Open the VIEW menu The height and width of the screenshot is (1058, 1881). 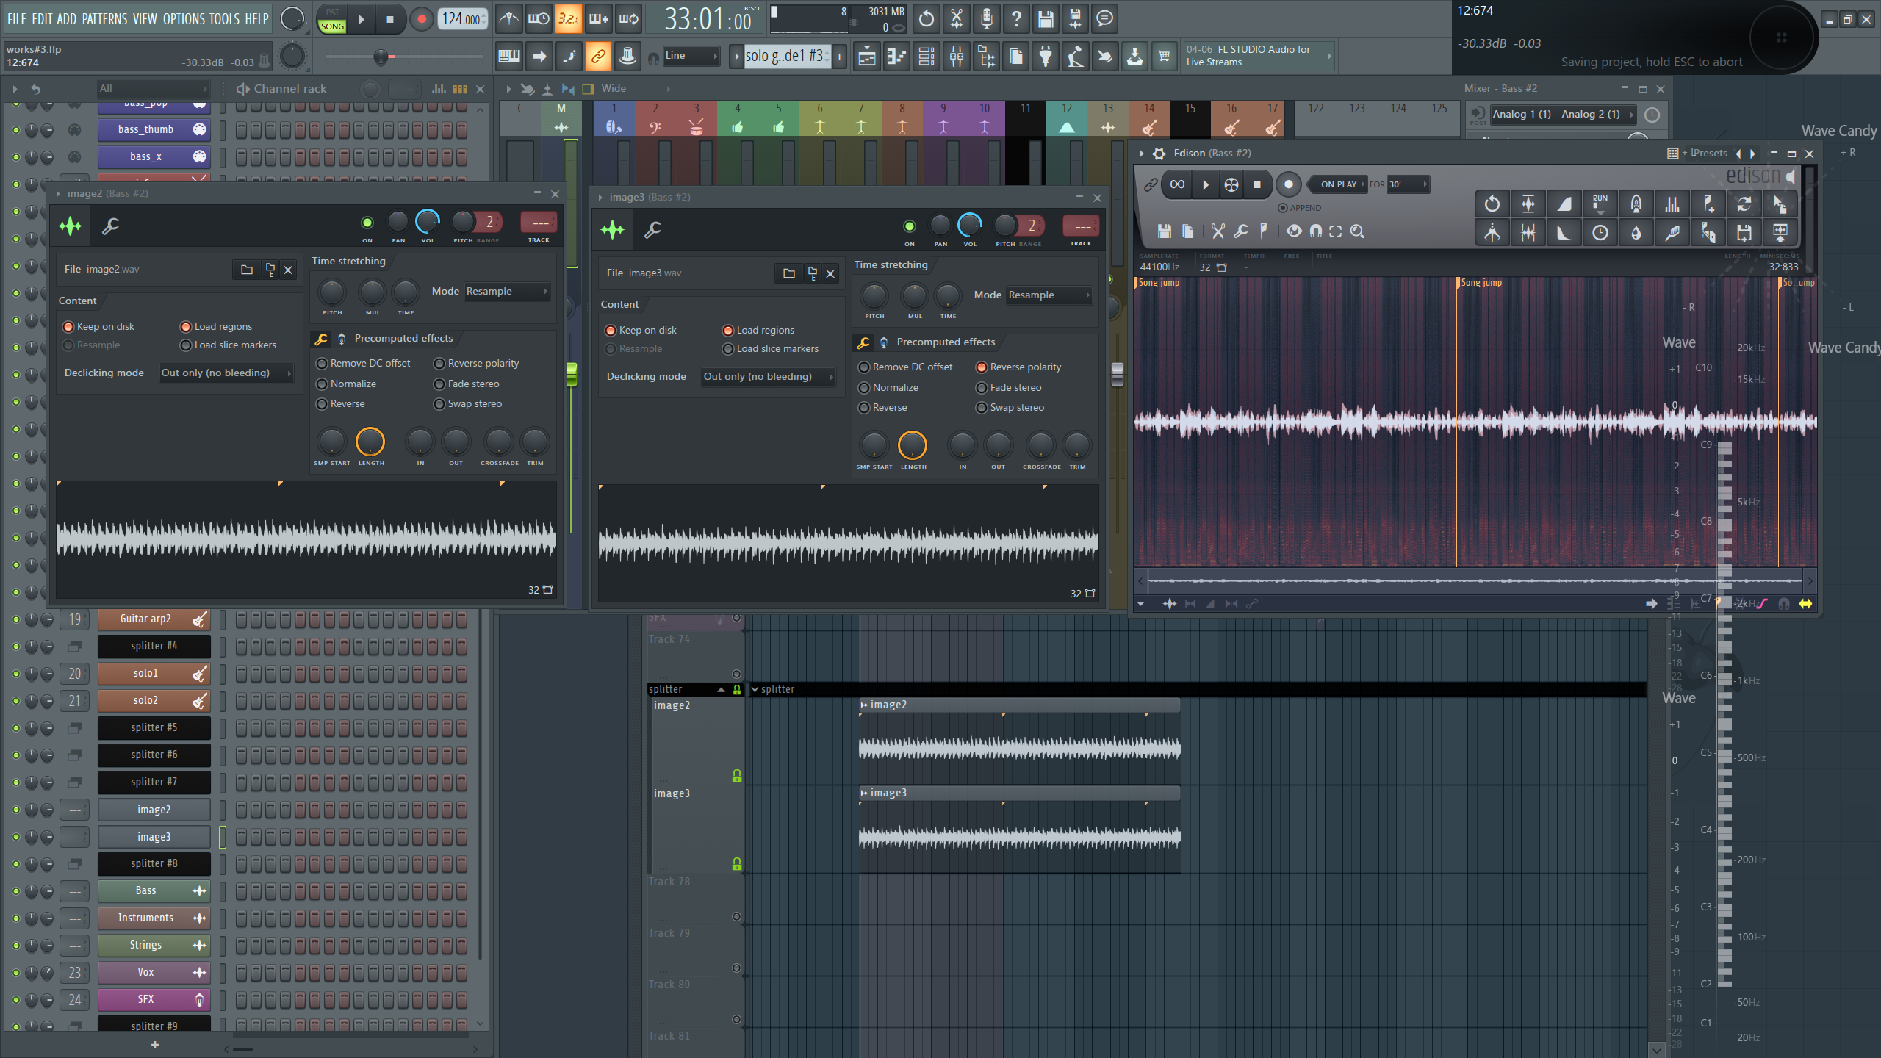pos(145,19)
